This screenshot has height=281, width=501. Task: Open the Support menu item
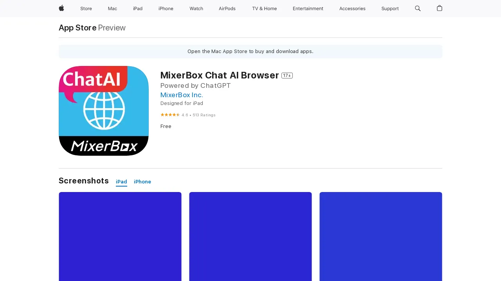(x=390, y=9)
